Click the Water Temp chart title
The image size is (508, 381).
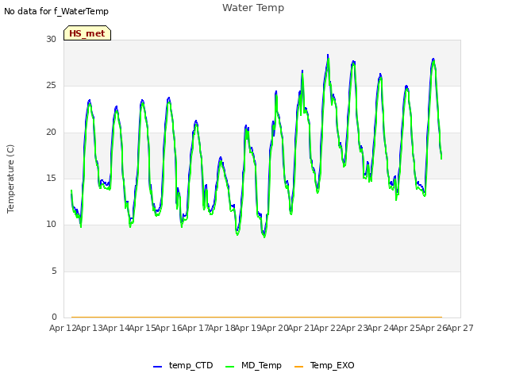pyautogui.click(x=253, y=8)
